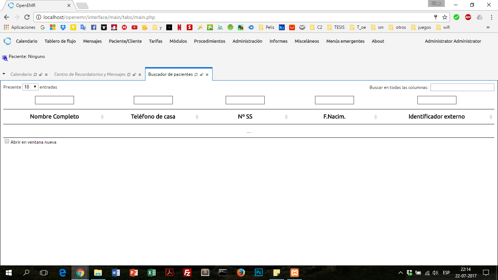Switch to the Calendario tab
498x280 pixels.
pyautogui.click(x=21, y=74)
